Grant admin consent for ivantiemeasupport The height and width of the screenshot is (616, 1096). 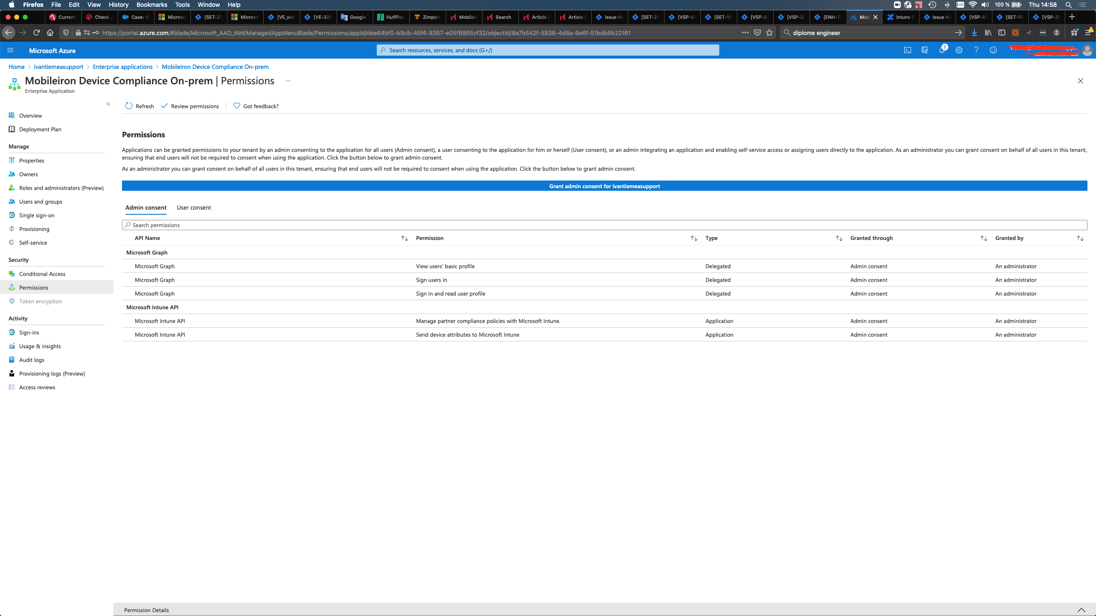point(604,186)
